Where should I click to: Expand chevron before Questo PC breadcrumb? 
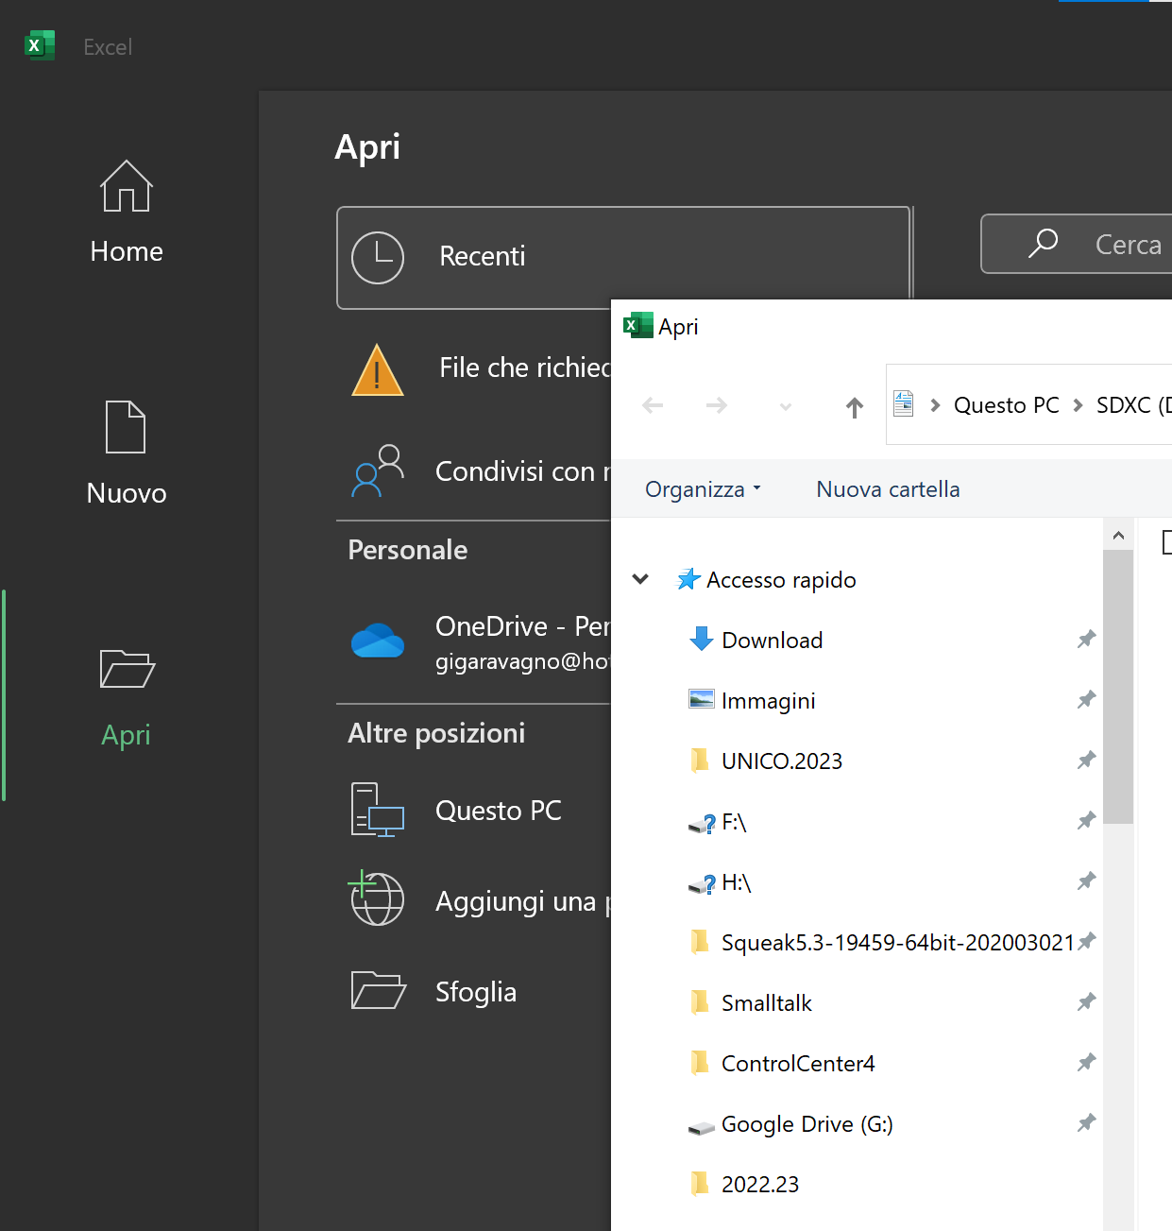point(935,405)
